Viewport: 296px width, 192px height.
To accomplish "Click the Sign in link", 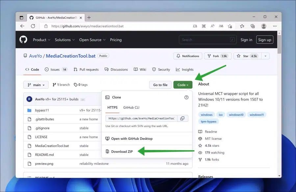I will click(246, 40).
